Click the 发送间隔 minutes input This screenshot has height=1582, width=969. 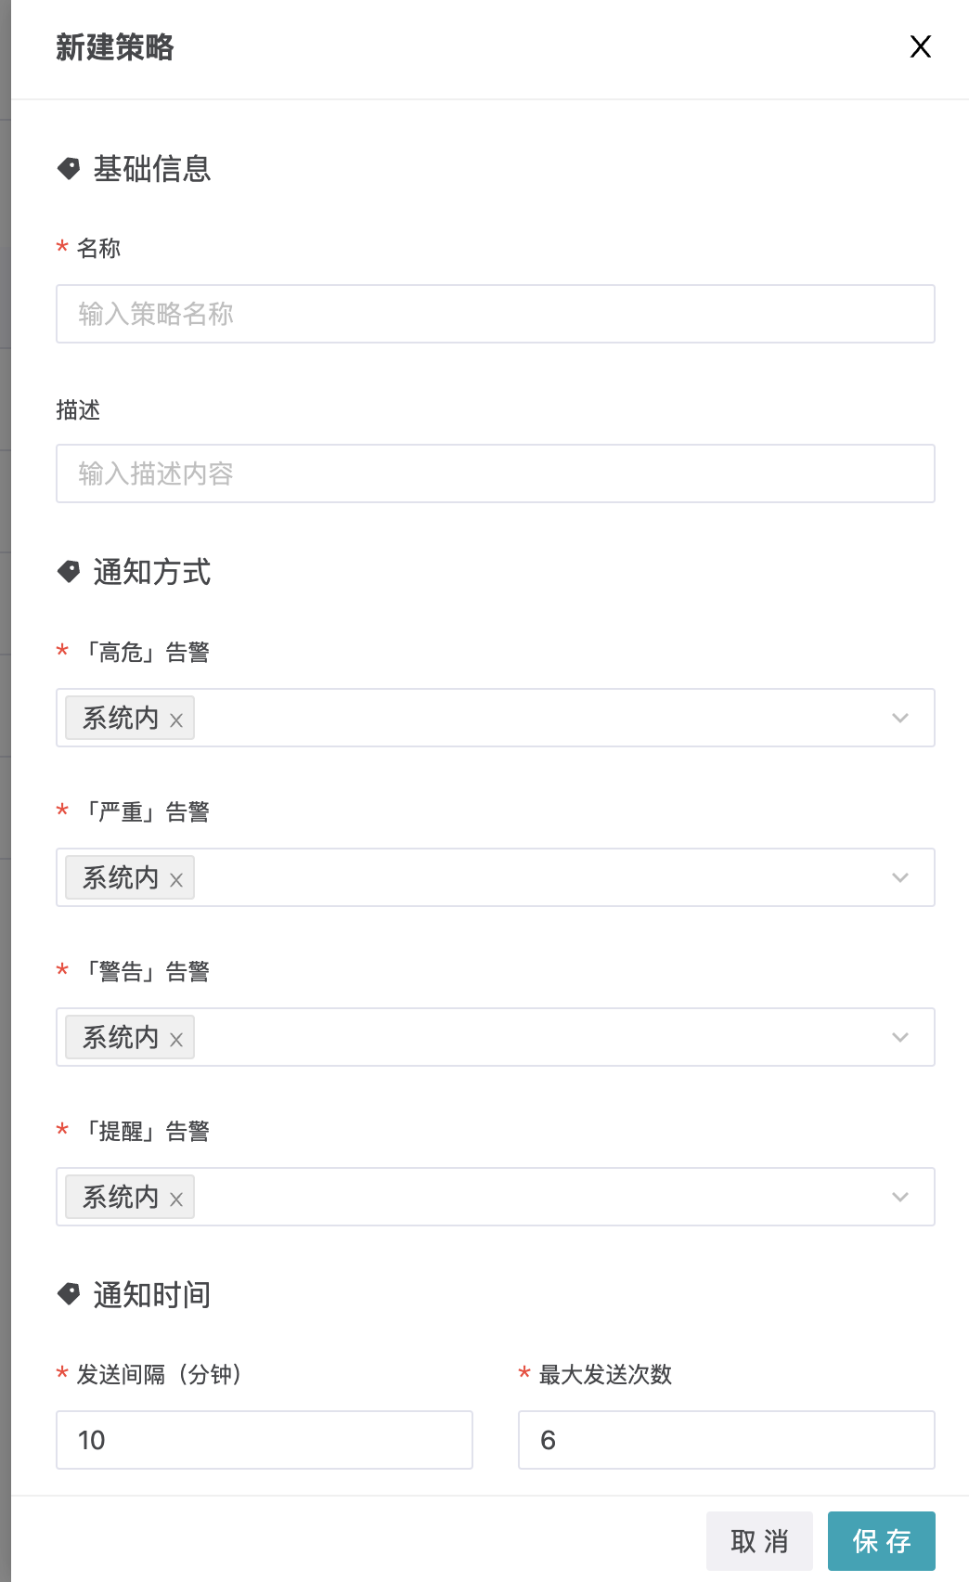265,1440
